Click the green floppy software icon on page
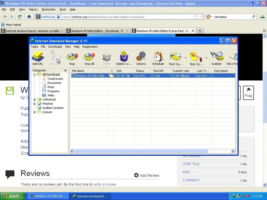267x200 pixels. click(10, 91)
